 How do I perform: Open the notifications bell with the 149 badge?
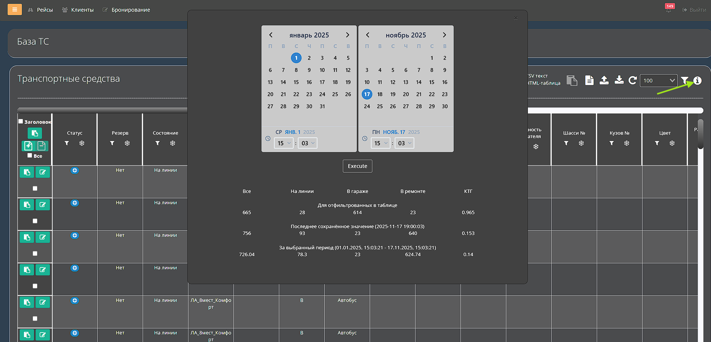tap(669, 10)
